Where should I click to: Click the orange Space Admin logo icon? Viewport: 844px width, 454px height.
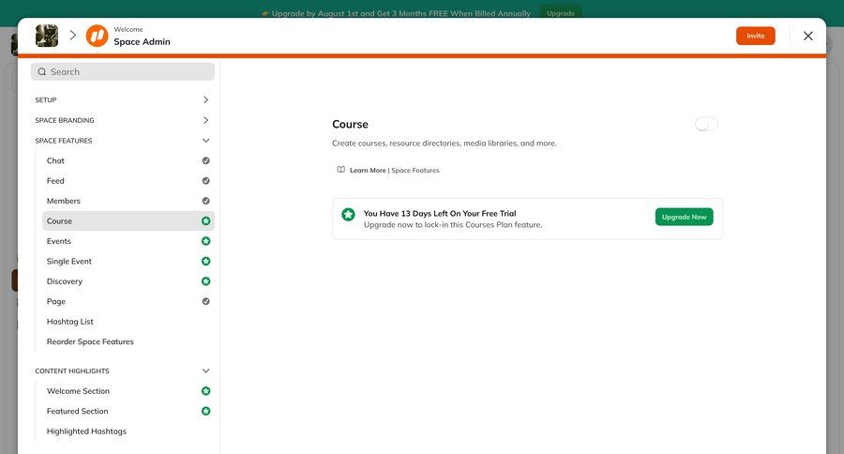click(97, 36)
